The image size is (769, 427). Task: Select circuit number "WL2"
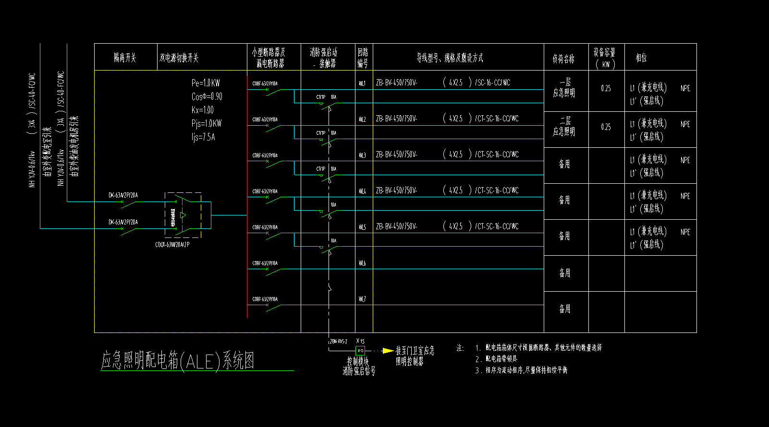click(x=362, y=119)
